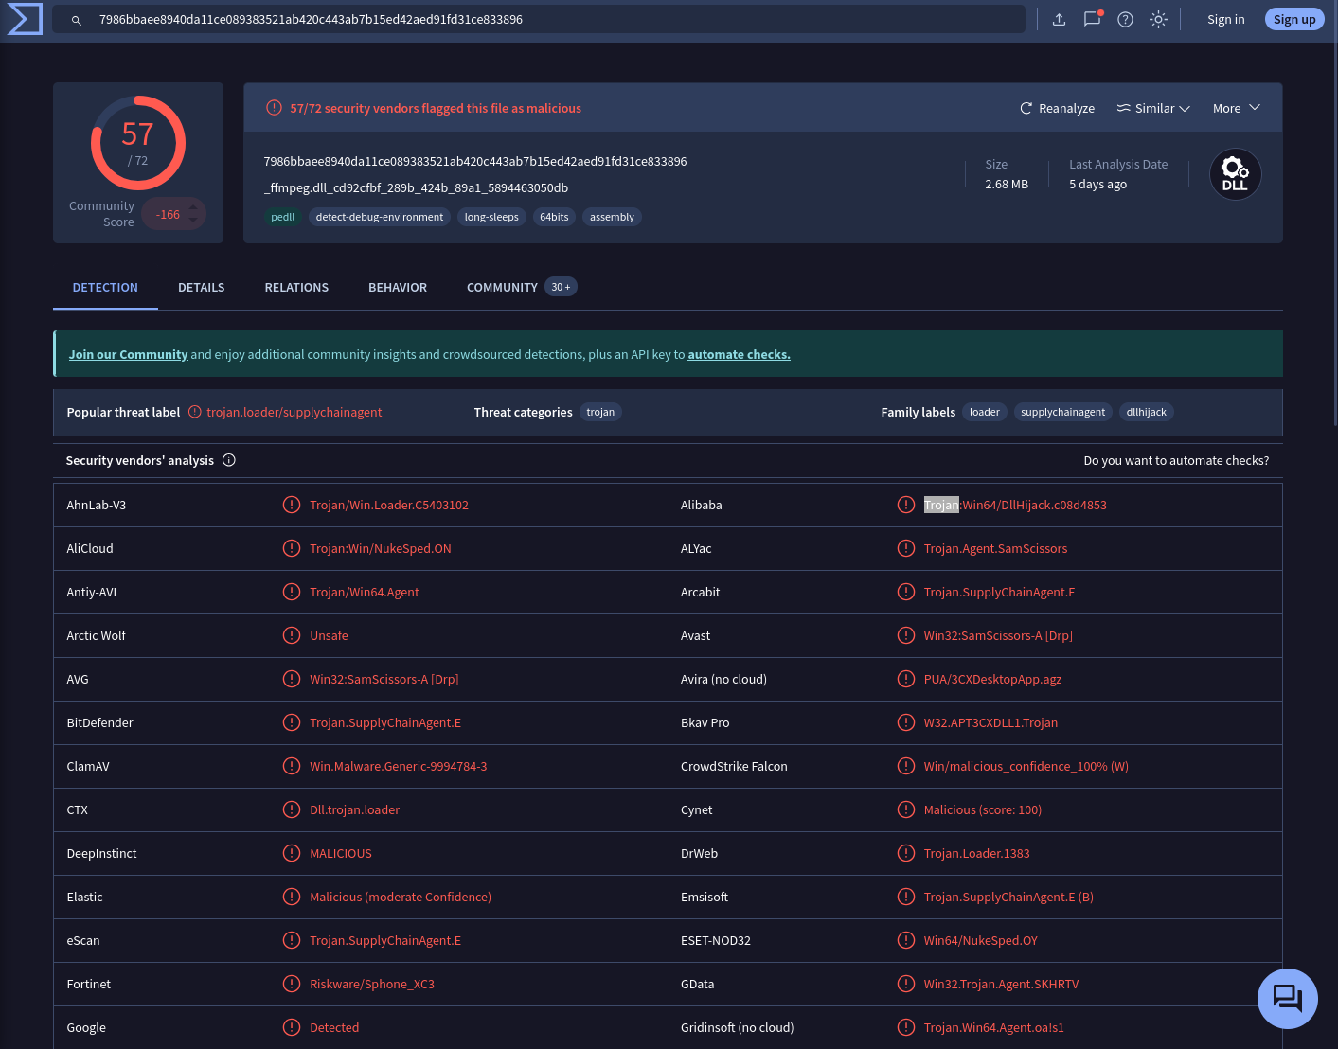The height and width of the screenshot is (1049, 1338).
Task: Click the loader family label chip
Action: (985, 412)
